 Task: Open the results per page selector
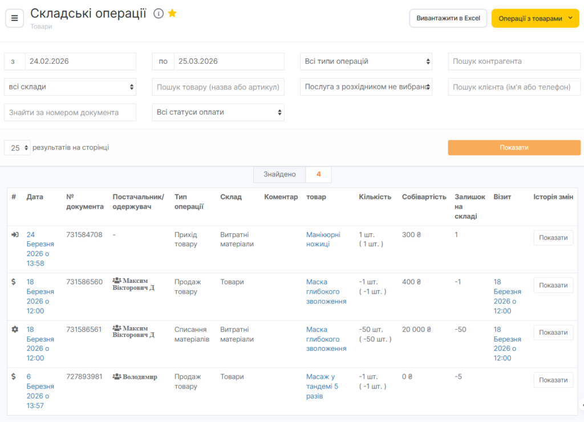click(x=17, y=148)
